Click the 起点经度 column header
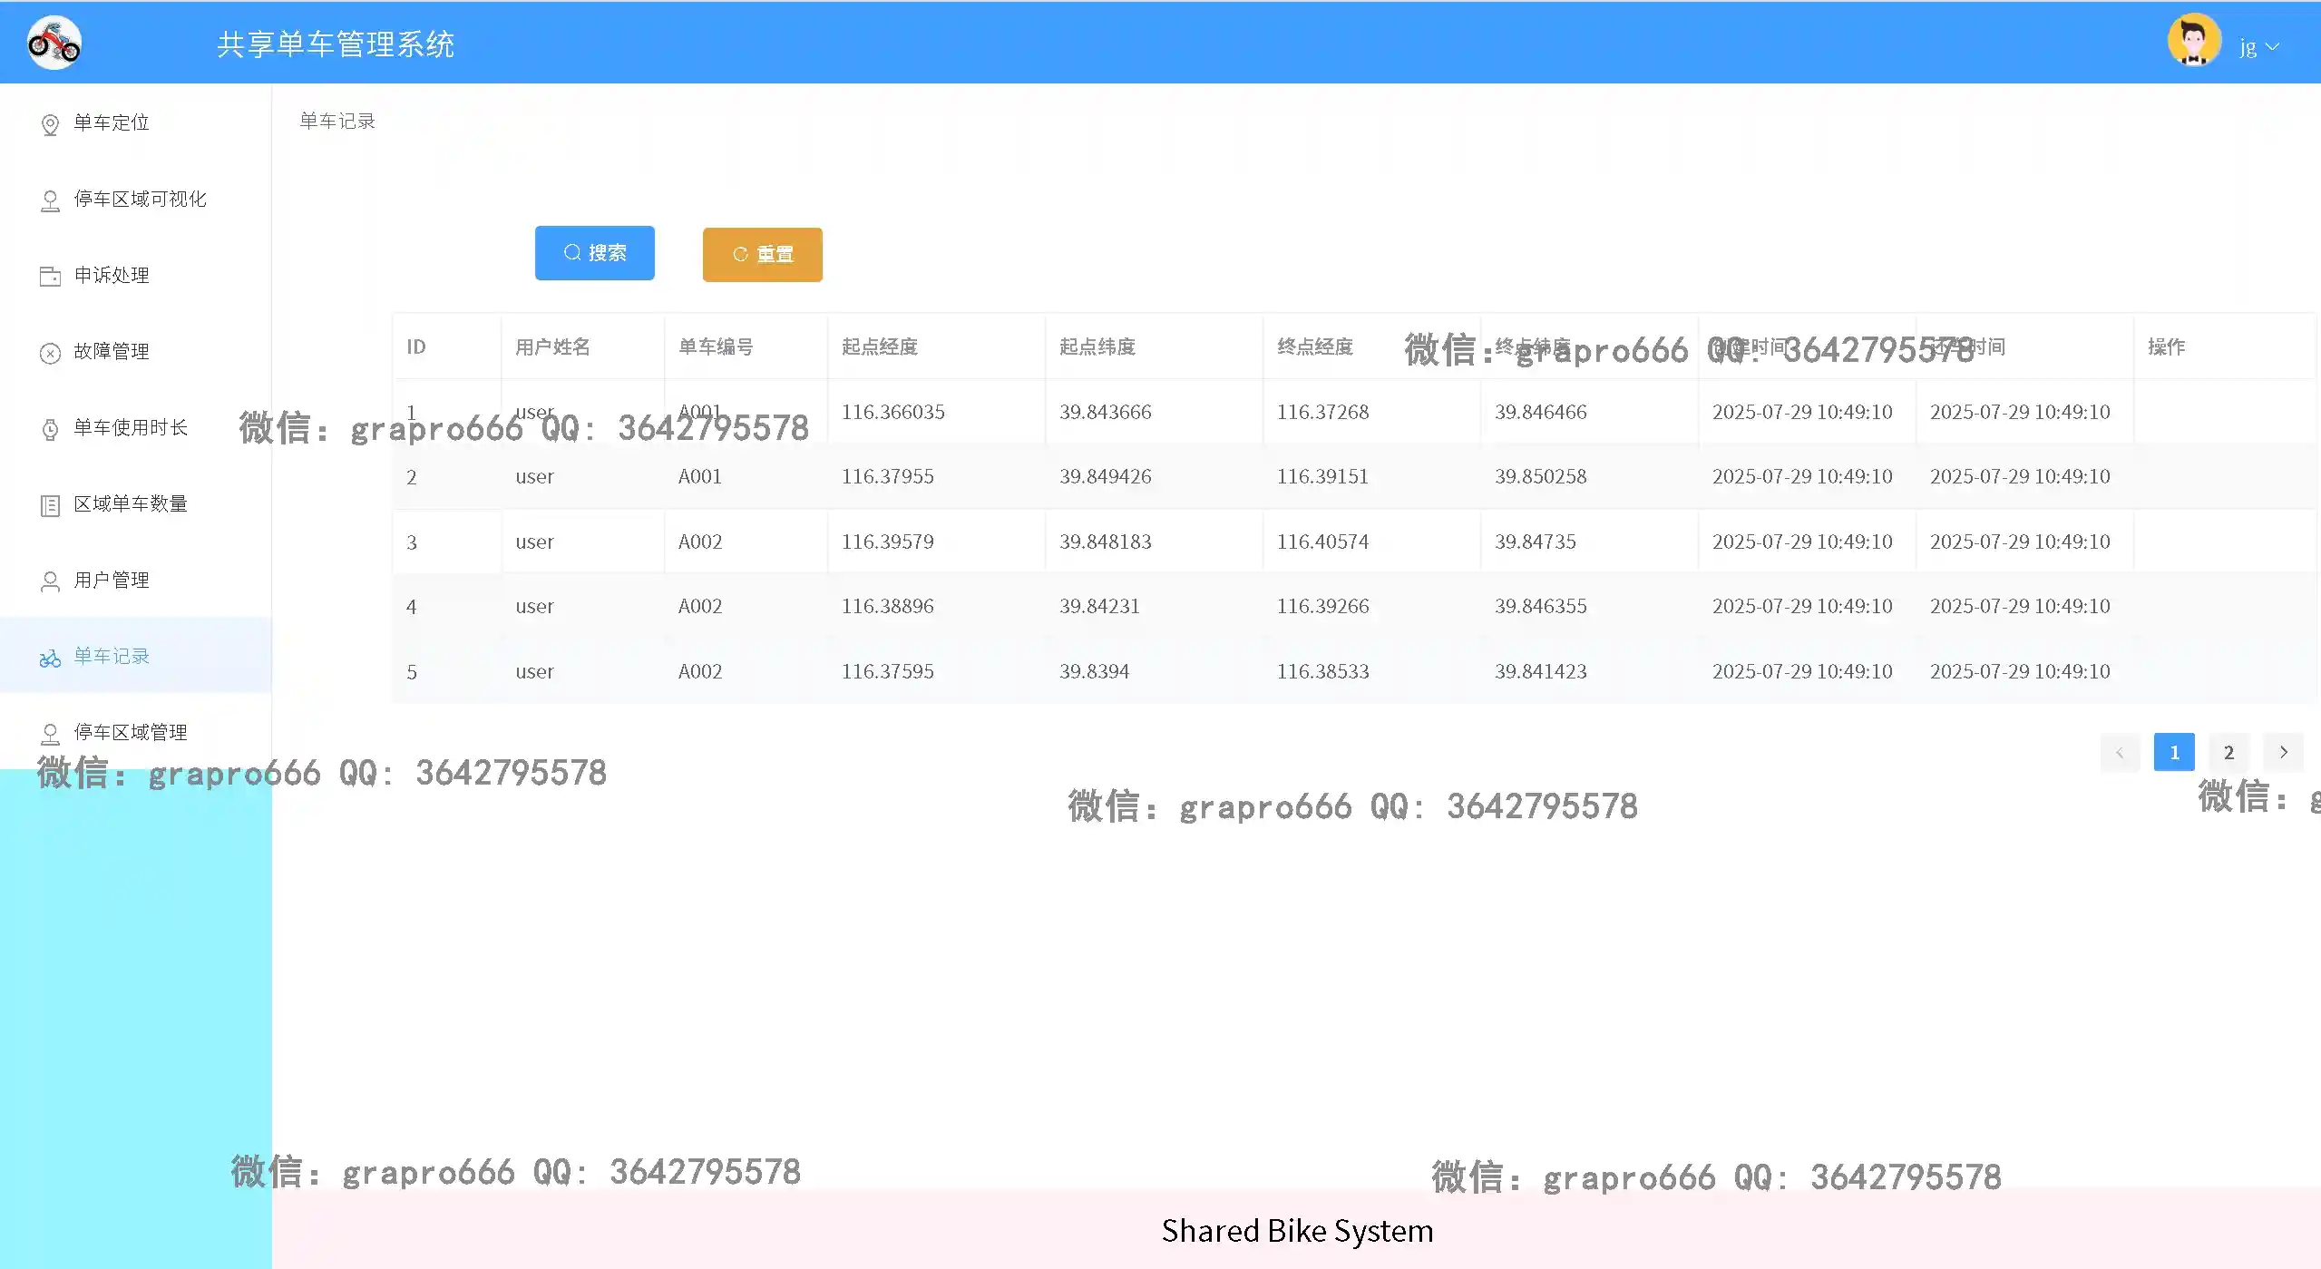 pyautogui.click(x=880, y=347)
